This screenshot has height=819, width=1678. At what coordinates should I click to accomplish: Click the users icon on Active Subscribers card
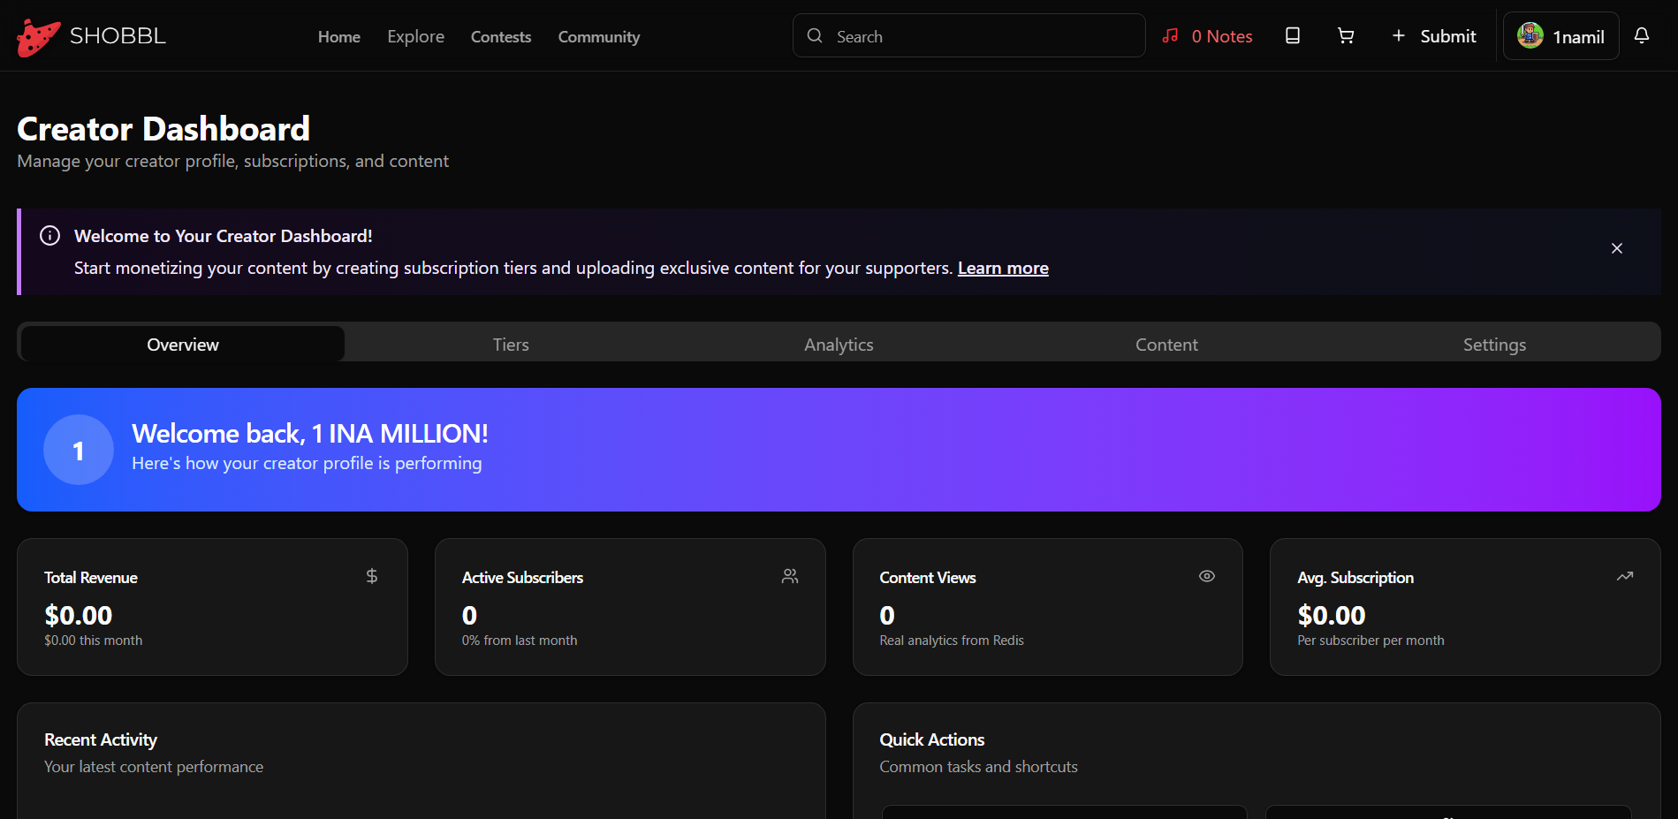789,575
